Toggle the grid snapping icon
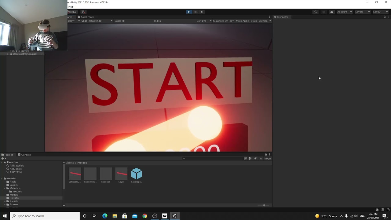Viewport: 391px width, 220px height. pyautogui.click(x=83, y=12)
